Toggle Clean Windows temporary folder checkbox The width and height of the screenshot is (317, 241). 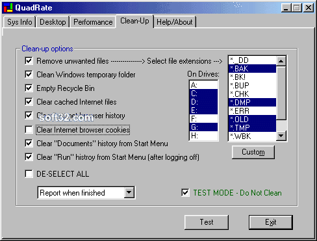(29, 75)
